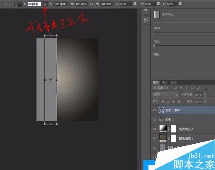The width and height of the screenshot is (215, 170).
Task: Click the 渐变填充 1 gradient thumbnail
Action: (163, 129)
